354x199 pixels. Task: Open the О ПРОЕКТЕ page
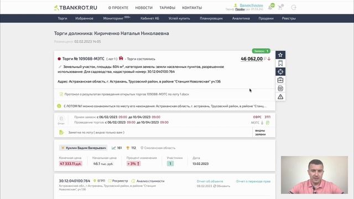tap(118, 8)
